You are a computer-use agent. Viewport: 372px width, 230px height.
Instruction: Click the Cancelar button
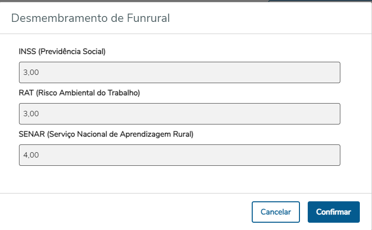tap(276, 212)
